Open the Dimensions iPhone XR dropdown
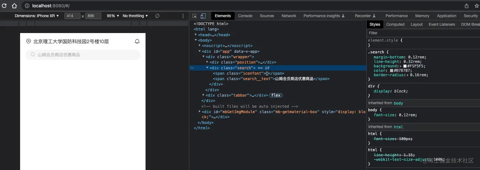 tap(37, 16)
